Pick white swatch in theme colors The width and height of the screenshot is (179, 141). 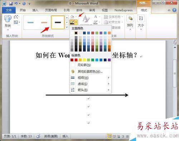click(x=72, y=33)
